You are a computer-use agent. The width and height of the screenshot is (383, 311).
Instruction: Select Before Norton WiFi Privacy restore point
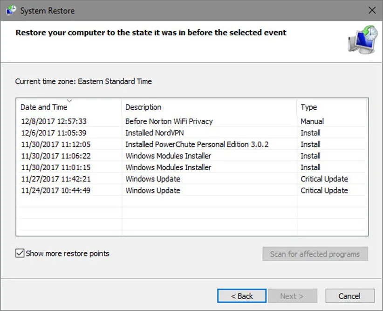(169, 121)
